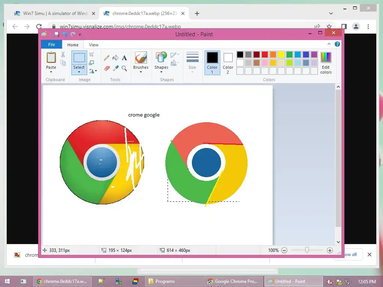Click the Copy icon in Clipboard group
383x287 pixels.
click(x=63, y=63)
